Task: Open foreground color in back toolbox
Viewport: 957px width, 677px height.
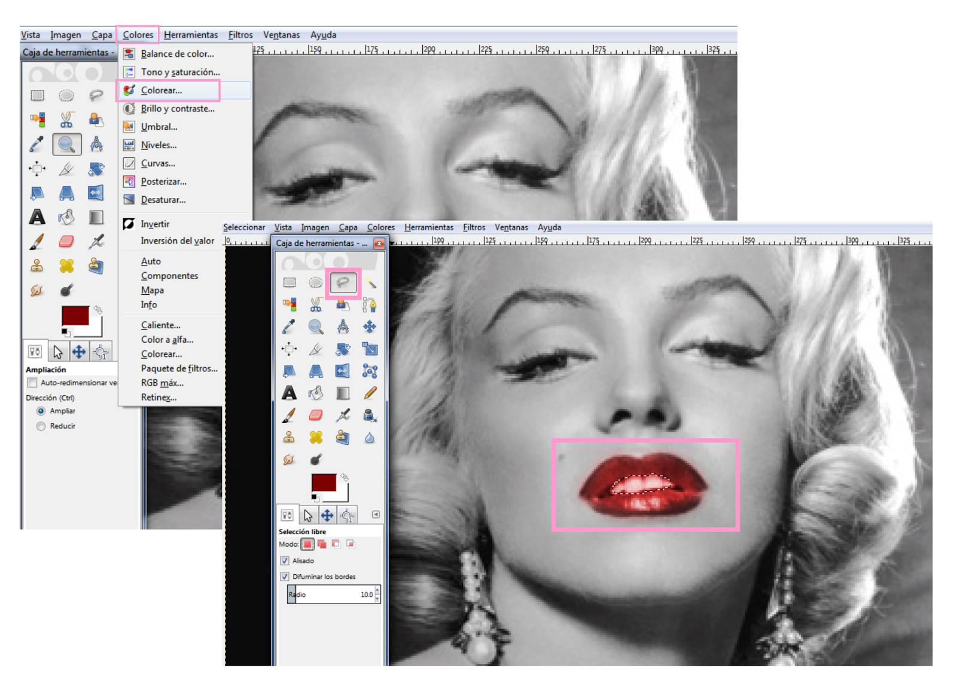Action: point(74,315)
